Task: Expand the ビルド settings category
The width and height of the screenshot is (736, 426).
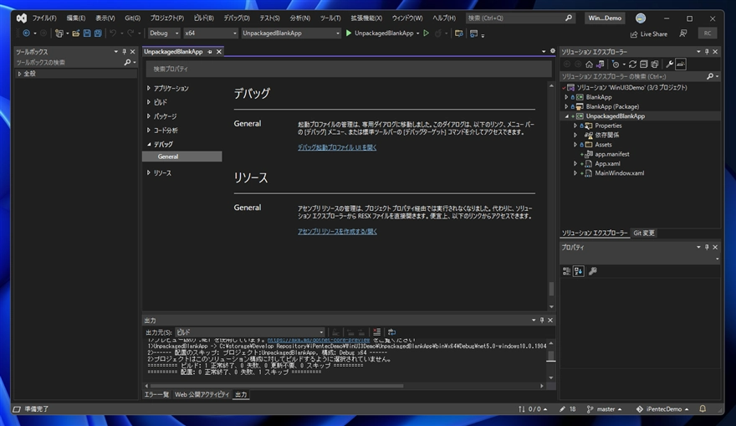Action: click(149, 102)
